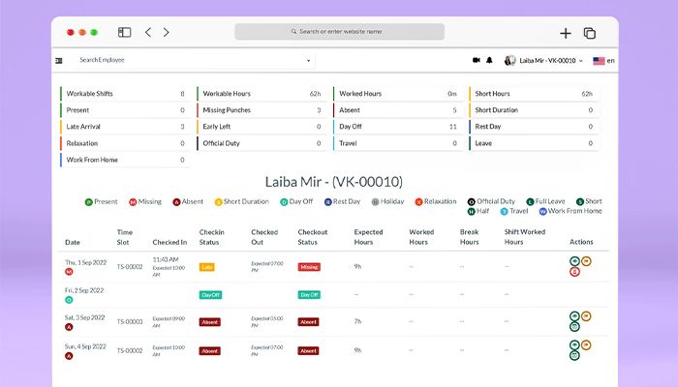This screenshot has width=678, height=387.
Task: Click the Shift Worked Hours column header
Action: [525, 237]
